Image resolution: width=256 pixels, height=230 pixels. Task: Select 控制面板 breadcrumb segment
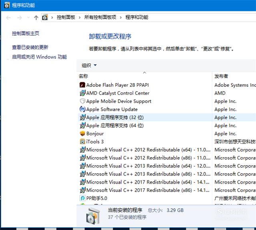tap(66, 17)
